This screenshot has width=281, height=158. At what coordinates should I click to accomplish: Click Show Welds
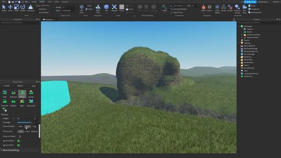176,6
